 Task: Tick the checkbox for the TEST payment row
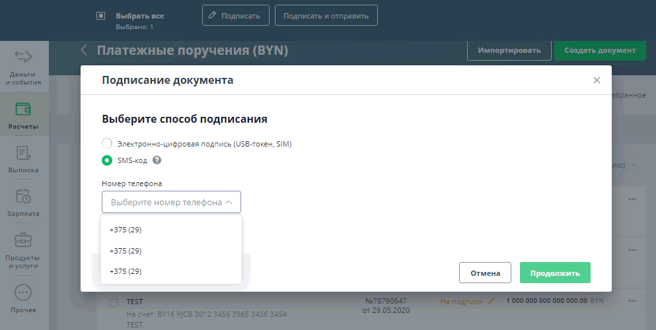coord(114,302)
